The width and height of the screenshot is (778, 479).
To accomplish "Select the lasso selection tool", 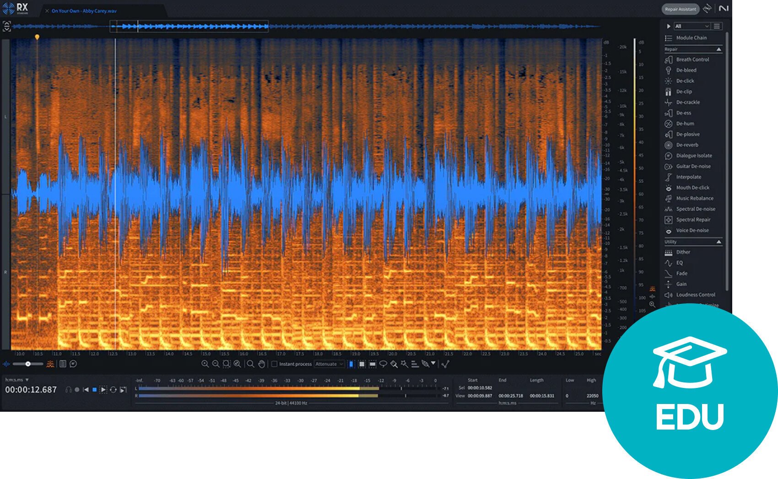I will click(383, 364).
